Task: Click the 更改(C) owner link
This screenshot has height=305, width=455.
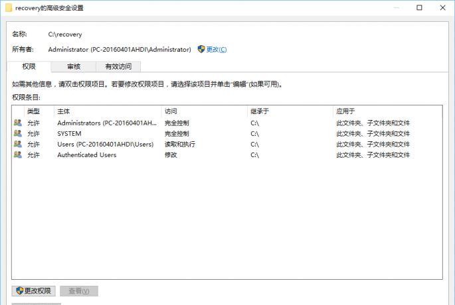Action: [216, 50]
